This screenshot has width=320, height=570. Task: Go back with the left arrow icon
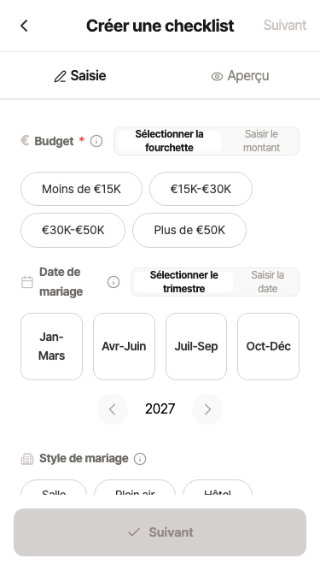24,26
